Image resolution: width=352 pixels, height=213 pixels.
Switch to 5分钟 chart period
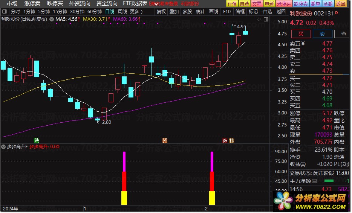tap(44, 11)
